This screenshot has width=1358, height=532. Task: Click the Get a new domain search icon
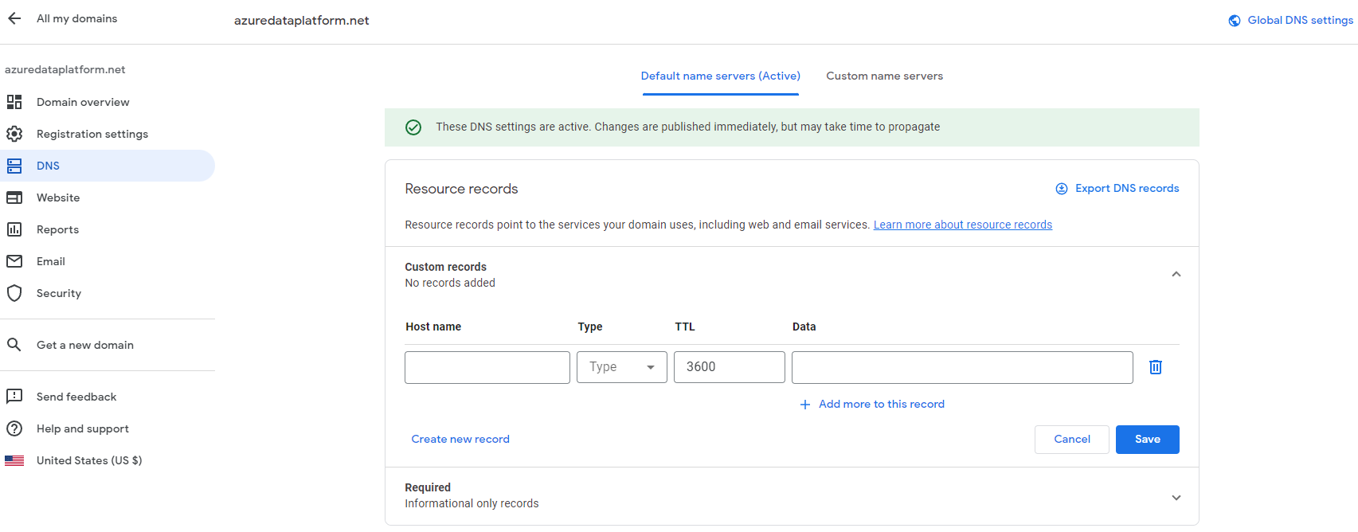coord(14,345)
